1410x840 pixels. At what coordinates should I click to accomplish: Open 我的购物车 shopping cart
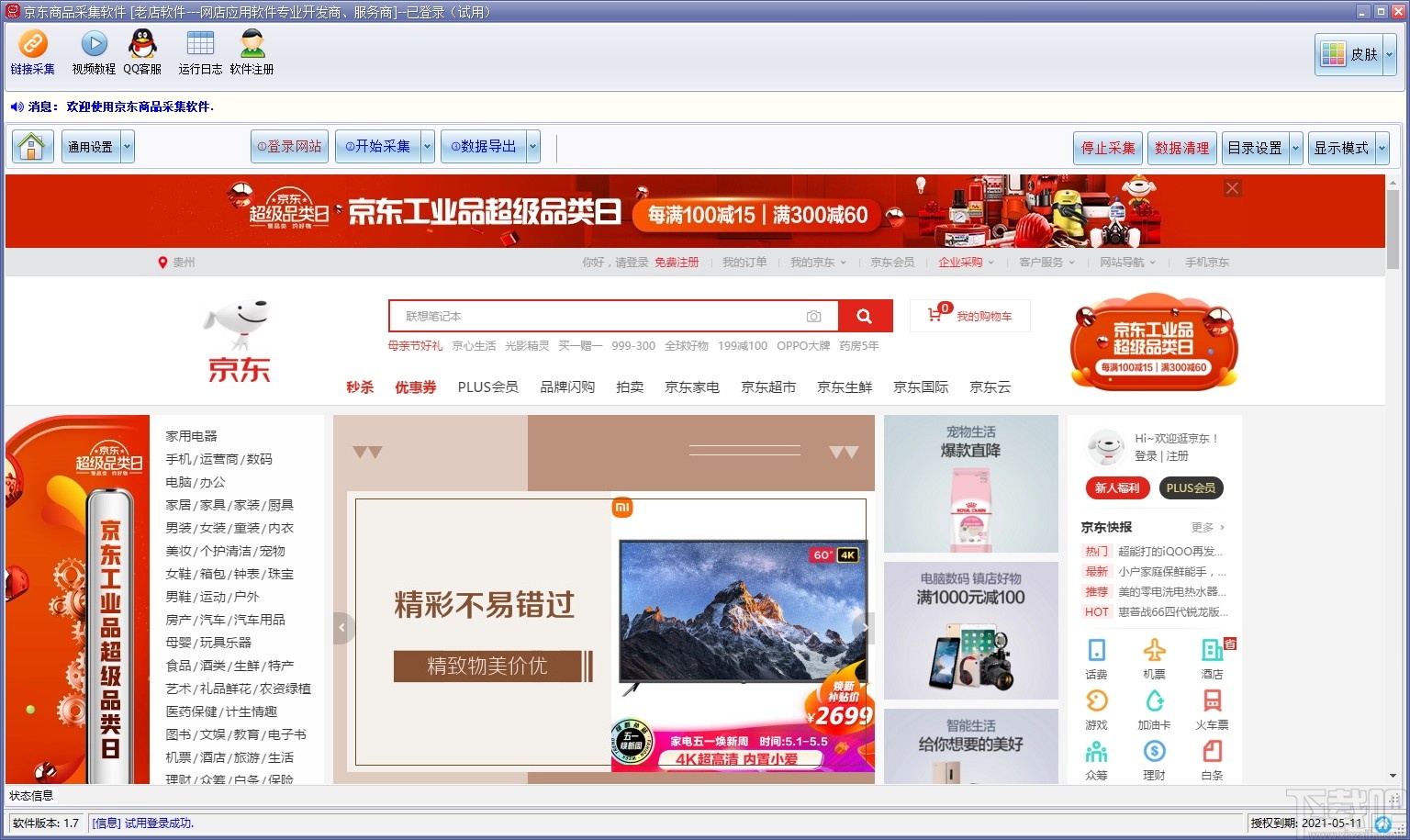tap(969, 316)
